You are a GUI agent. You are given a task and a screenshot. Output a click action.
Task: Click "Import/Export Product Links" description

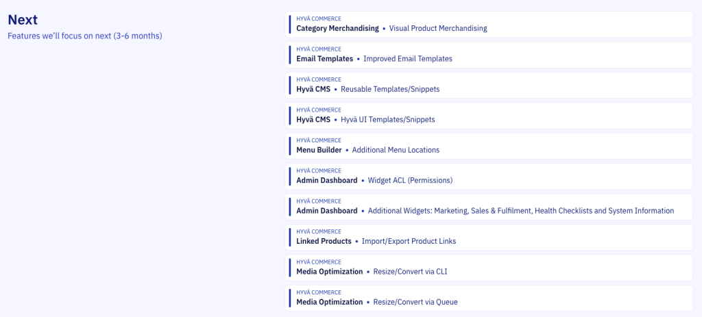pyautogui.click(x=409, y=241)
